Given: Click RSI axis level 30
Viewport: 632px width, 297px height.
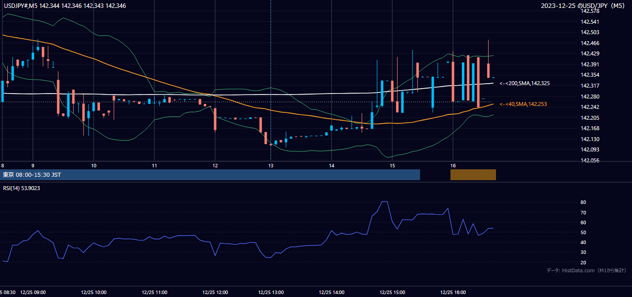Looking at the screenshot, I should [x=584, y=252].
